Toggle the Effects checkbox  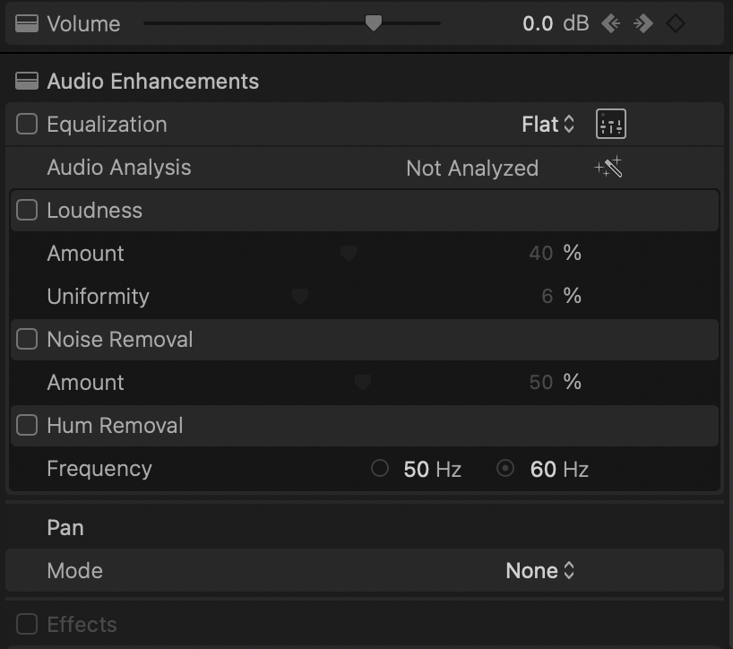[x=26, y=624]
